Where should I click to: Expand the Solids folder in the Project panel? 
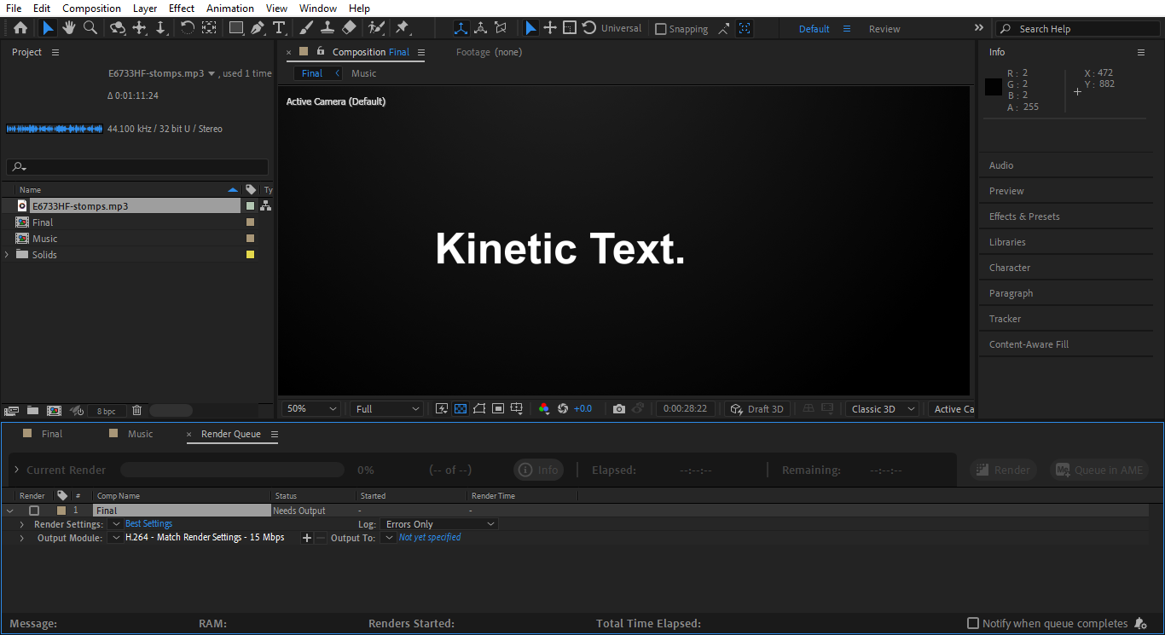[7, 254]
